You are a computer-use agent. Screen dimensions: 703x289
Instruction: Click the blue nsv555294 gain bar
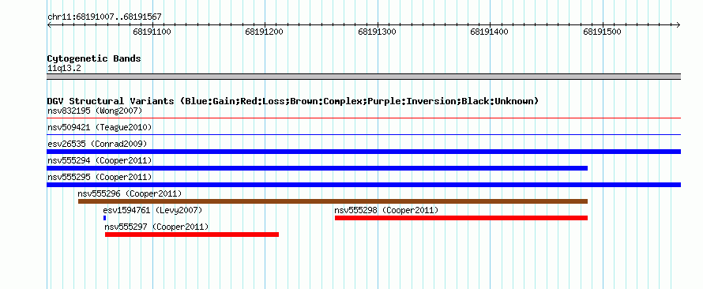317,168
